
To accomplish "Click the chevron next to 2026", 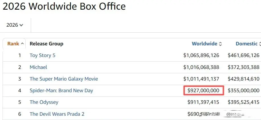I will click(21, 25).
